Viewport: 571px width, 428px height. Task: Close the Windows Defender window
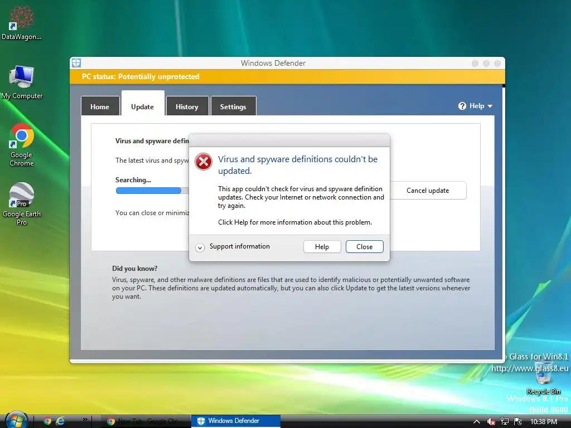coord(497,64)
